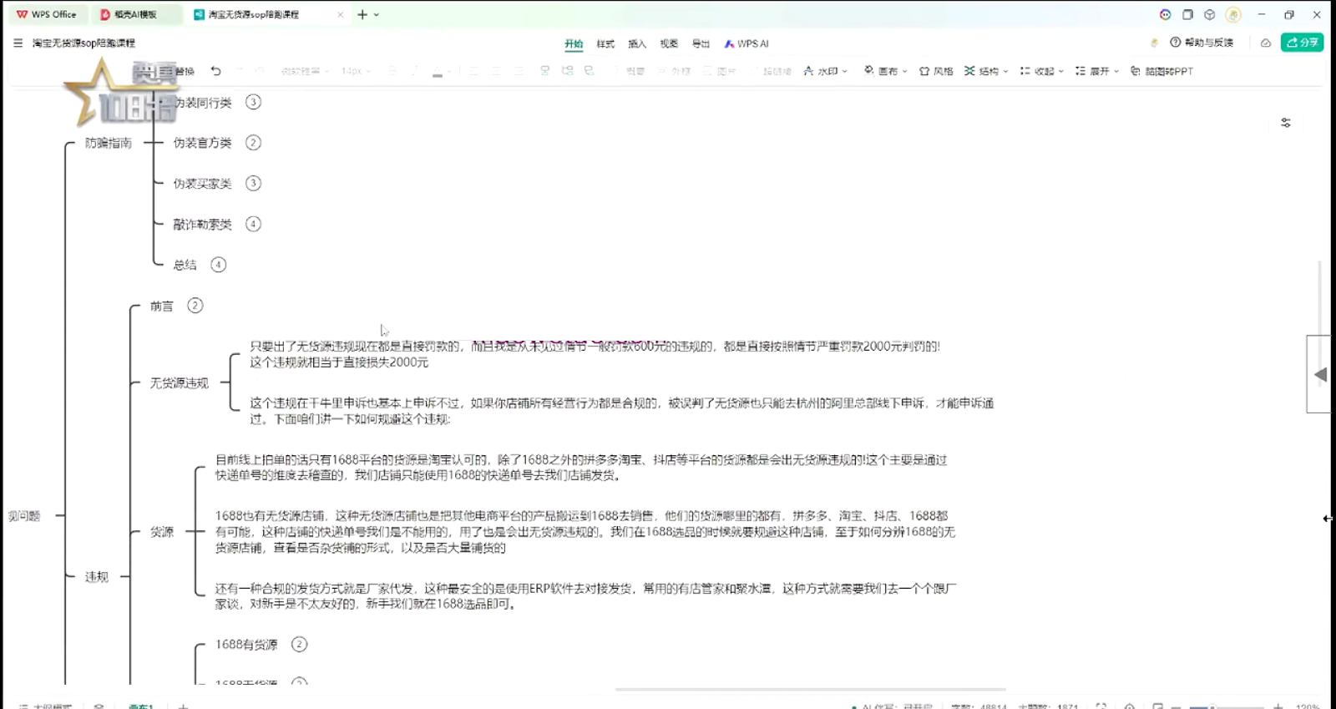Expand the 前言 node child count badge
Image resolution: width=1336 pixels, height=709 pixels.
pos(195,306)
